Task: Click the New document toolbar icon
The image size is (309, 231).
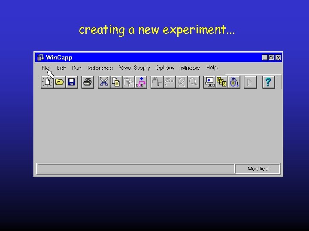Action: coord(47,82)
